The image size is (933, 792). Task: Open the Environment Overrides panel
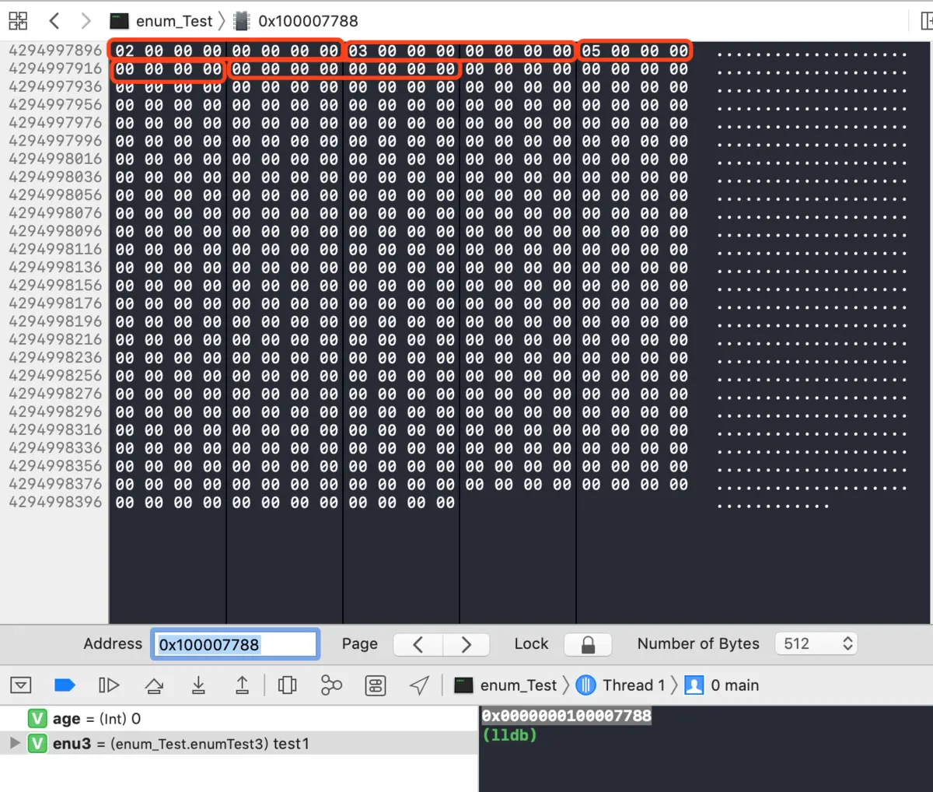374,685
